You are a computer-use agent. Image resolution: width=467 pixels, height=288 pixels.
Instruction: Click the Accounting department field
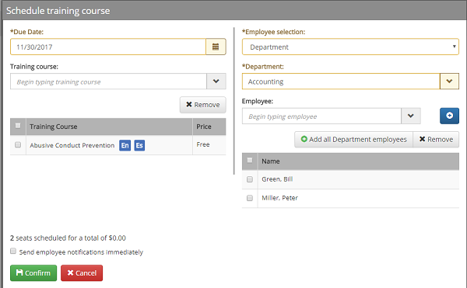[x=341, y=81]
